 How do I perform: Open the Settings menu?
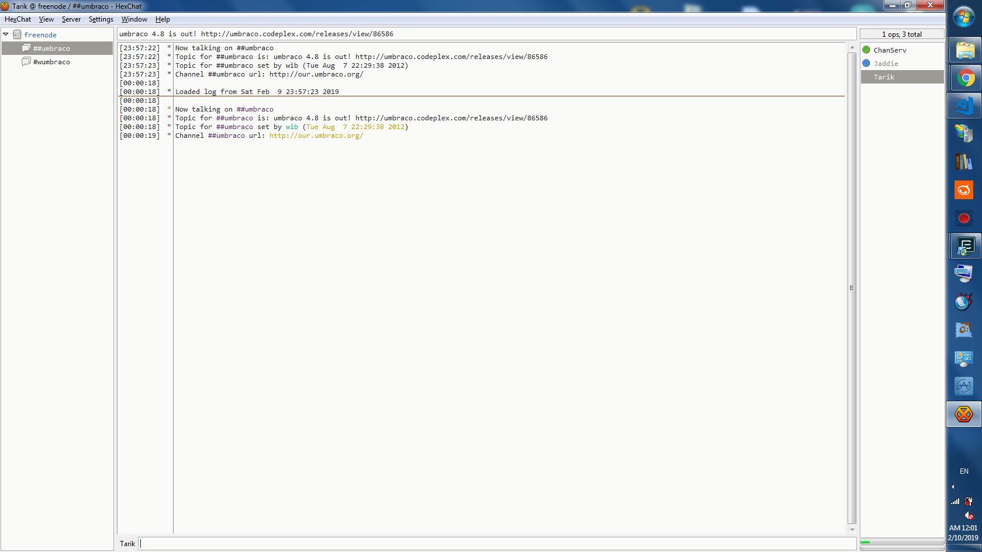click(101, 19)
